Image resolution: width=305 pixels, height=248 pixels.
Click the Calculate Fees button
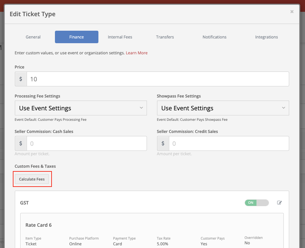pos(32,179)
